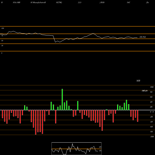Image resolution: width=155 pixels, height=155 pixels.
Task: Click the 50 label on RSI axis
Action: point(2,41)
